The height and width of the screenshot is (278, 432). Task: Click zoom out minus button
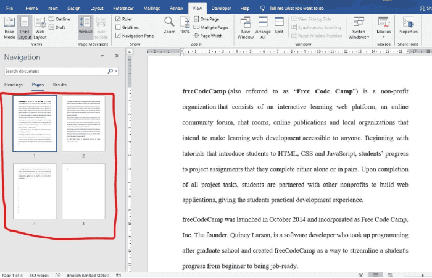(x=401, y=276)
